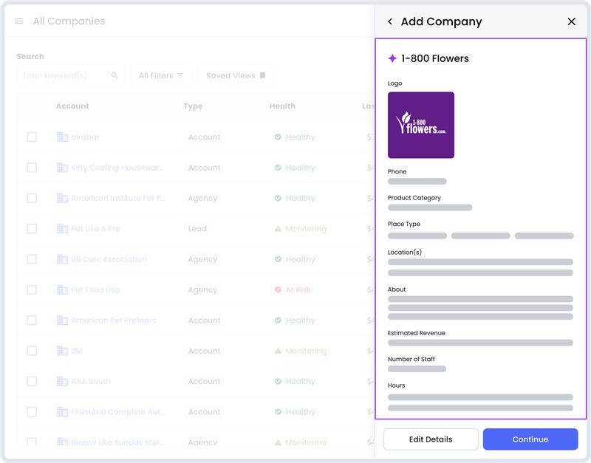Click the building icon beside Pet Like A Pro

click(62, 228)
